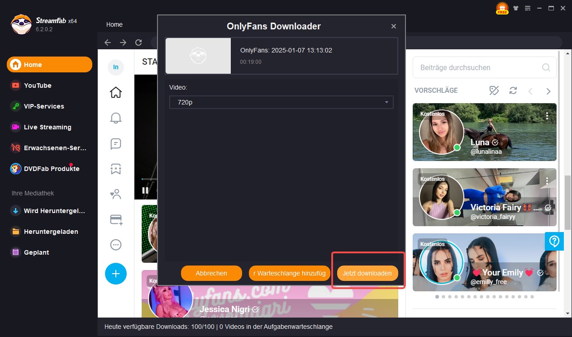Screen dimensions: 572x337
Task: Open the more options circle icon
Action: 116,245
